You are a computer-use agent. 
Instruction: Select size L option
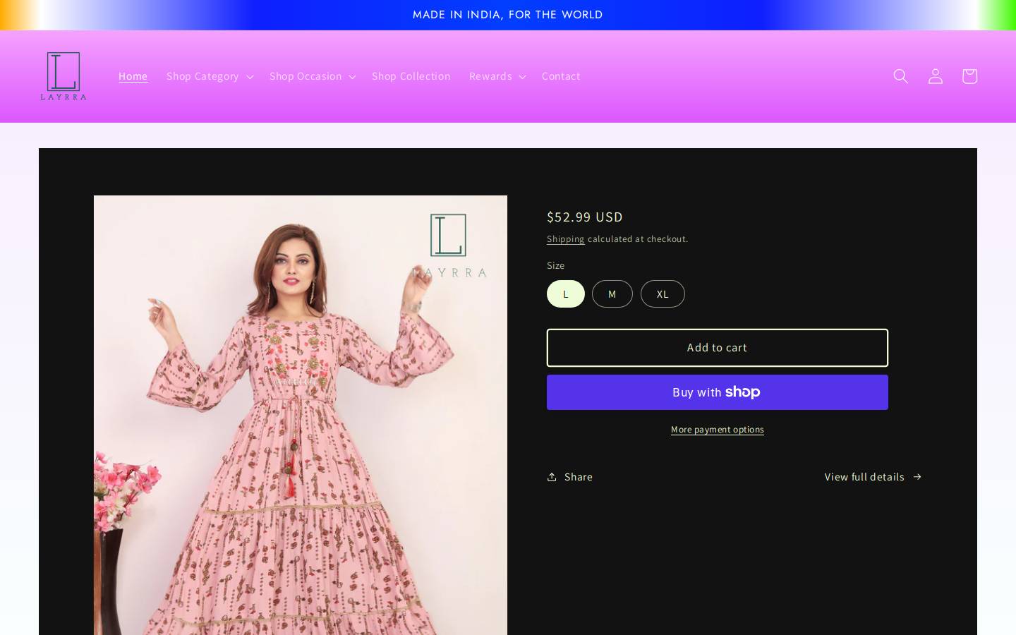[x=566, y=294]
